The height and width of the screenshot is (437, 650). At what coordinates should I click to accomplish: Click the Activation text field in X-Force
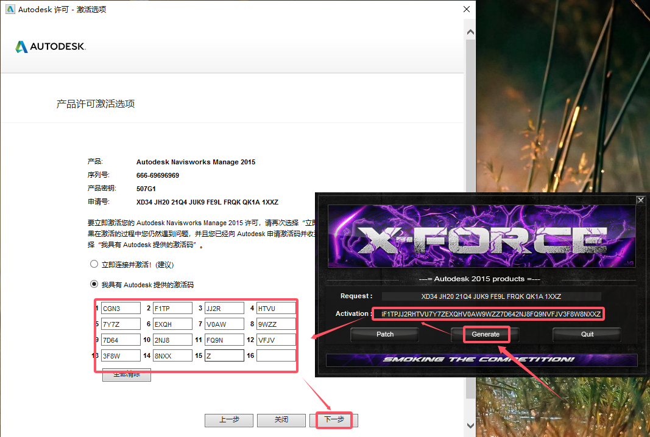489,314
